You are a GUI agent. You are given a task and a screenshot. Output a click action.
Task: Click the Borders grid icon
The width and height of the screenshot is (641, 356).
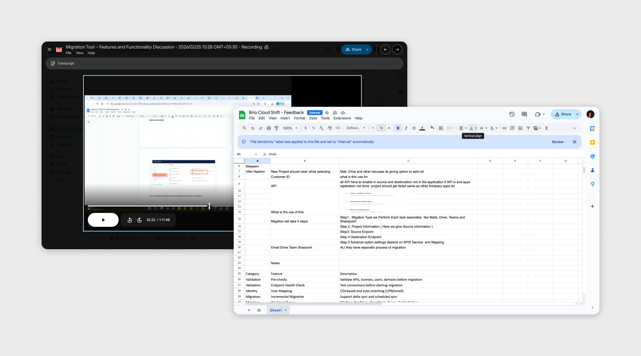pyautogui.click(x=441, y=128)
